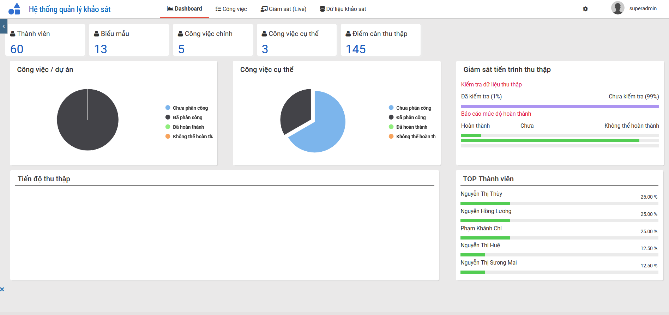
Task: Expand the collapsed left sidebar arrow
Action: point(4,26)
